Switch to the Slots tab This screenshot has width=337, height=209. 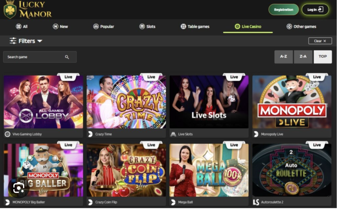click(x=147, y=26)
